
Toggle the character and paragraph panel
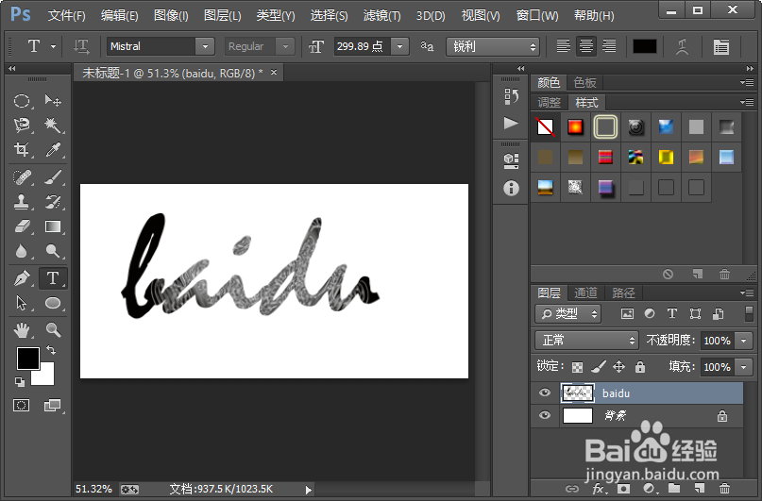[721, 46]
